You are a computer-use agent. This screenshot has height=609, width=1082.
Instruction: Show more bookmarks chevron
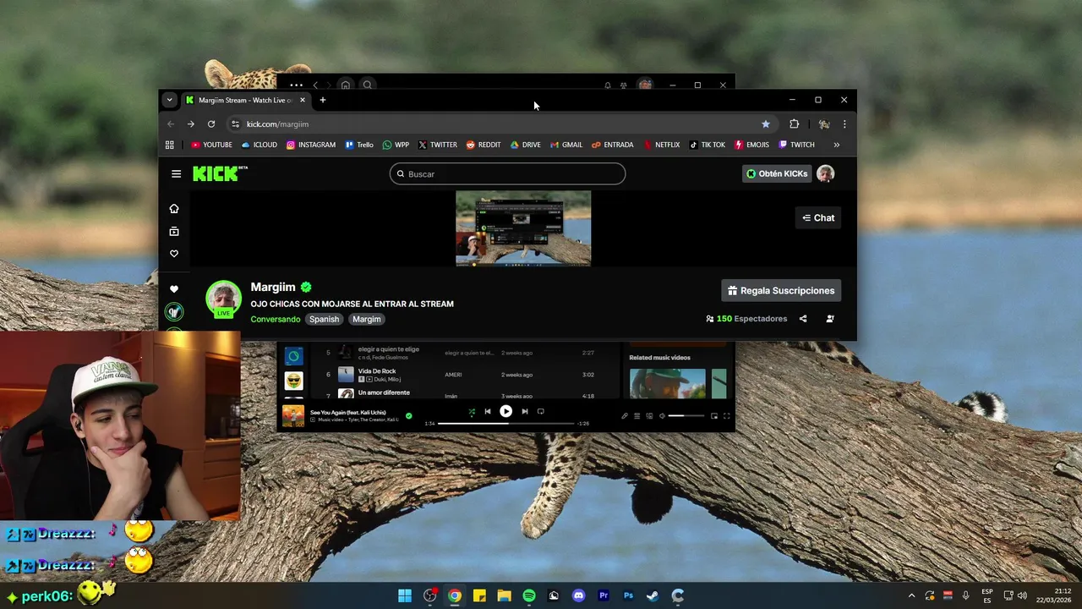tap(837, 145)
